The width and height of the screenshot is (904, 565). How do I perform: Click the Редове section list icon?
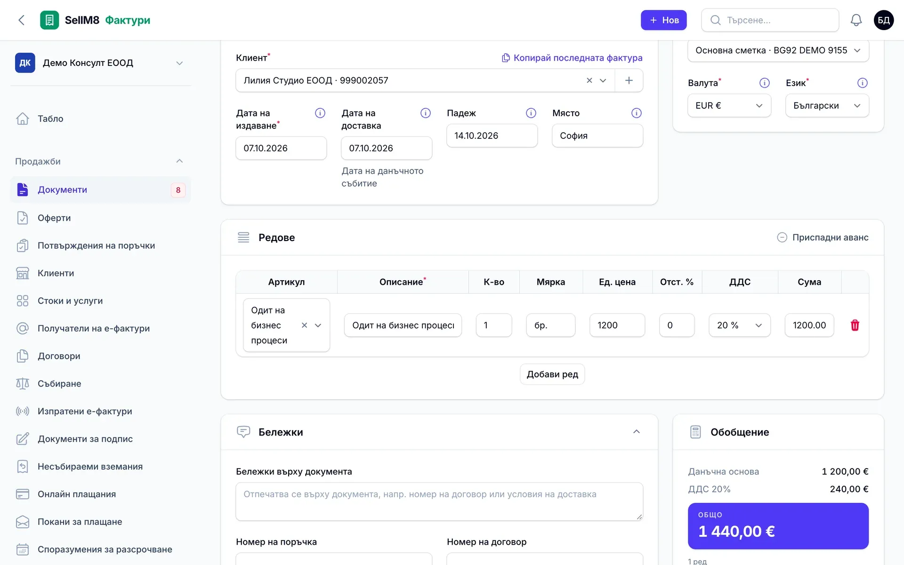coord(243,237)
